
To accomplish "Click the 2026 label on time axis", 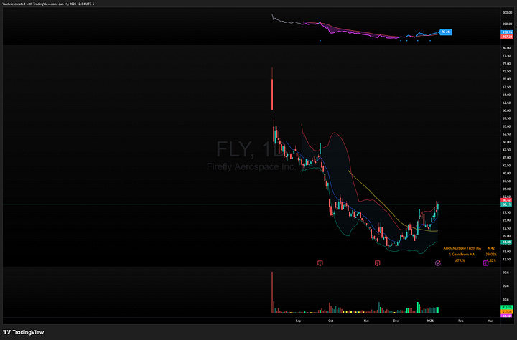I will (x=430, y=321).
